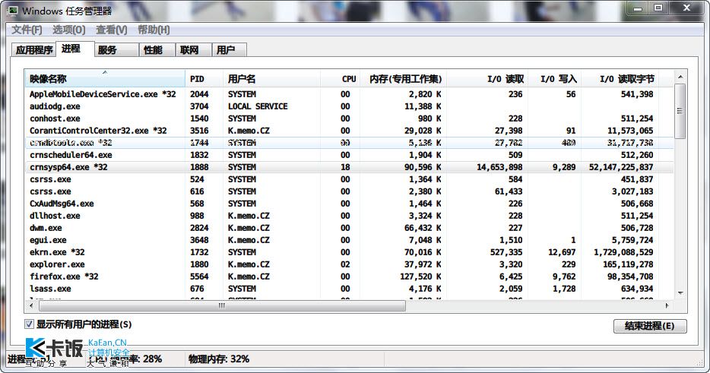Switch to the 应用程序 tab
Image resolution: width=710 pixels, height=373 pixels.
(34, 50)
